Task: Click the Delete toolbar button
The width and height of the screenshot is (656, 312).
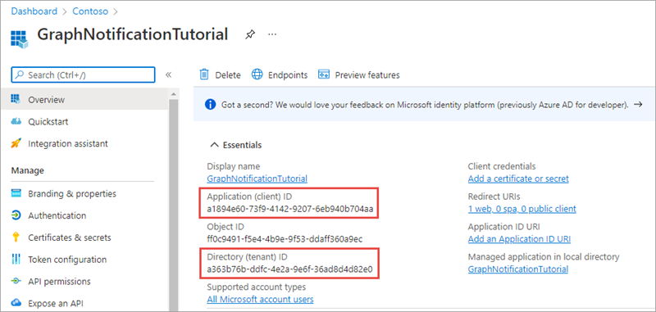Action: tap(220, 75)
